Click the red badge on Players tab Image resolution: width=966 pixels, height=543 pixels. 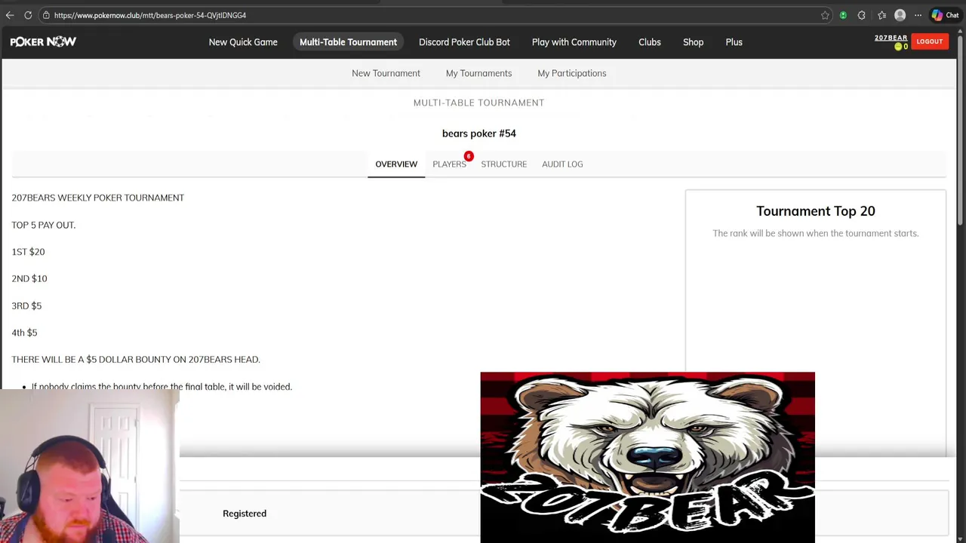(469, 156)
